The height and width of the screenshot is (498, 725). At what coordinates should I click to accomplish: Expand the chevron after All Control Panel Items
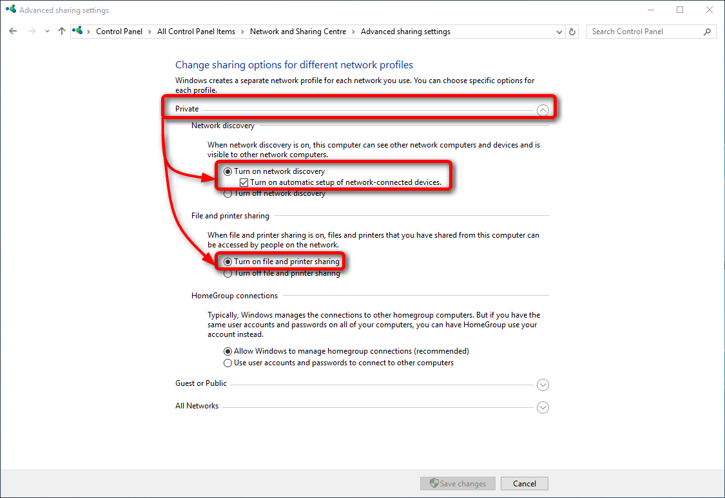click(242, 32)
